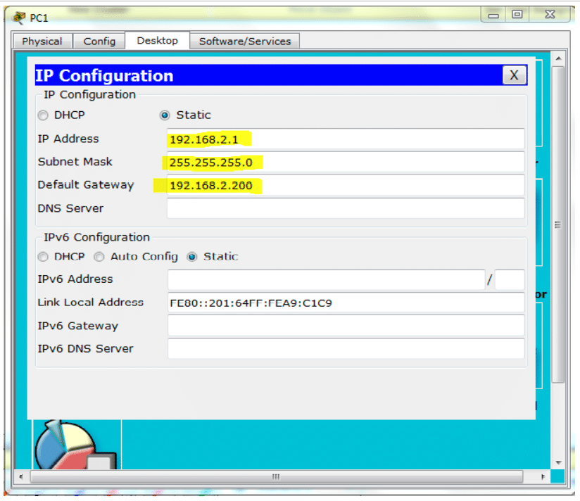Close the PC1 window
Image resolution: width=580 pixels, height=501 pixels.
tap(550, 15)
